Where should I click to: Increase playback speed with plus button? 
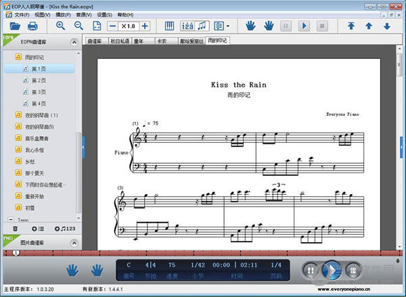(x=145, y=26)
